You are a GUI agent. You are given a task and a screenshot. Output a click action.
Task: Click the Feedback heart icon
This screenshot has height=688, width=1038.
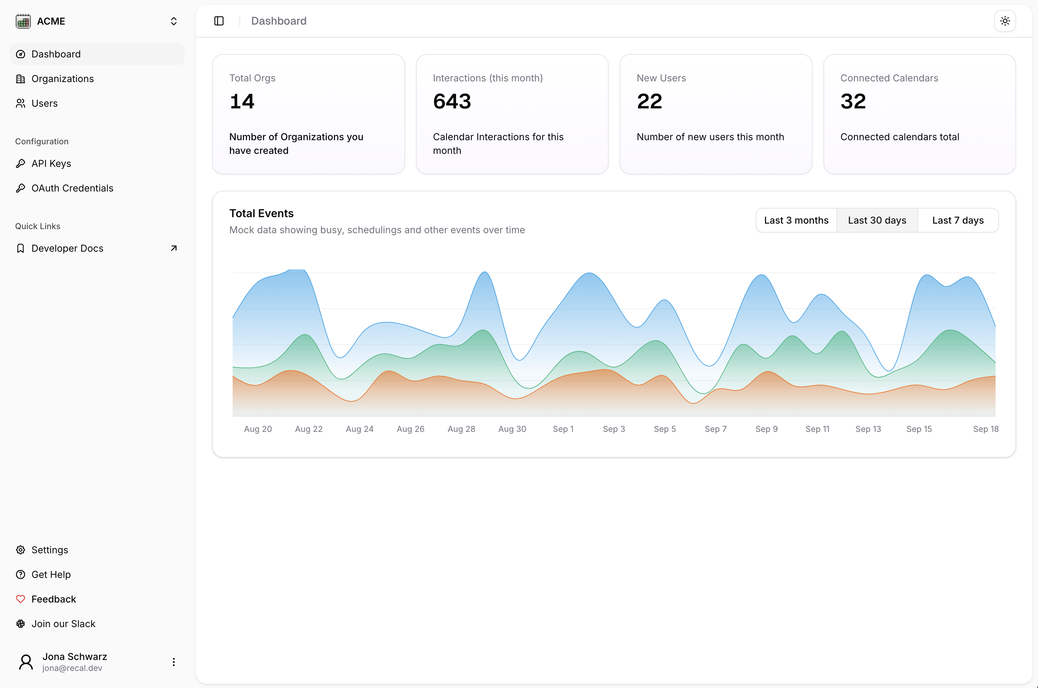[x=21, y=599]
